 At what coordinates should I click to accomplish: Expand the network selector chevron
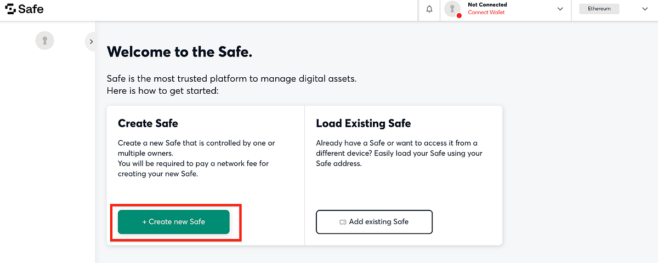[644, 9]
